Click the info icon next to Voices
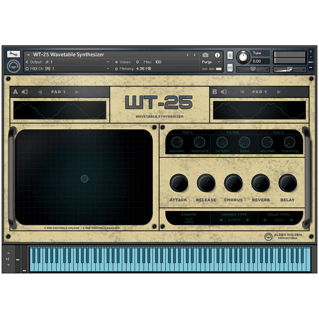Viewport: 319px width, 319px height. (217, 55)
